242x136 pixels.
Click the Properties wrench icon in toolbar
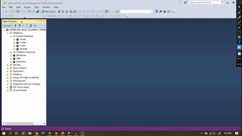point(161,12)
